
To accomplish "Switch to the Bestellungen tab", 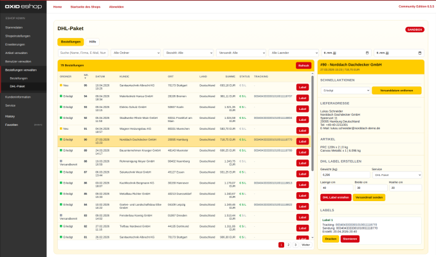I will tap(71, 42).
